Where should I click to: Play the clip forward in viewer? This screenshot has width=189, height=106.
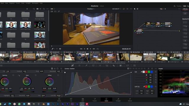tap(91, 49)
